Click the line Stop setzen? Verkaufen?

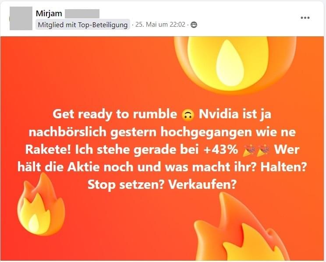(162, 185)
